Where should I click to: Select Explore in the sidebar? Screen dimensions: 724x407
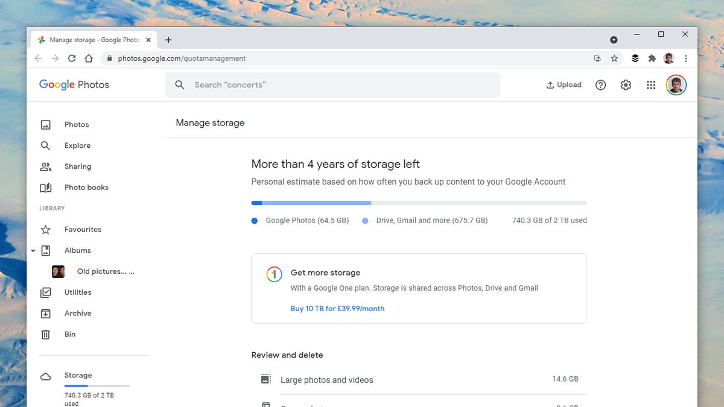77,145
